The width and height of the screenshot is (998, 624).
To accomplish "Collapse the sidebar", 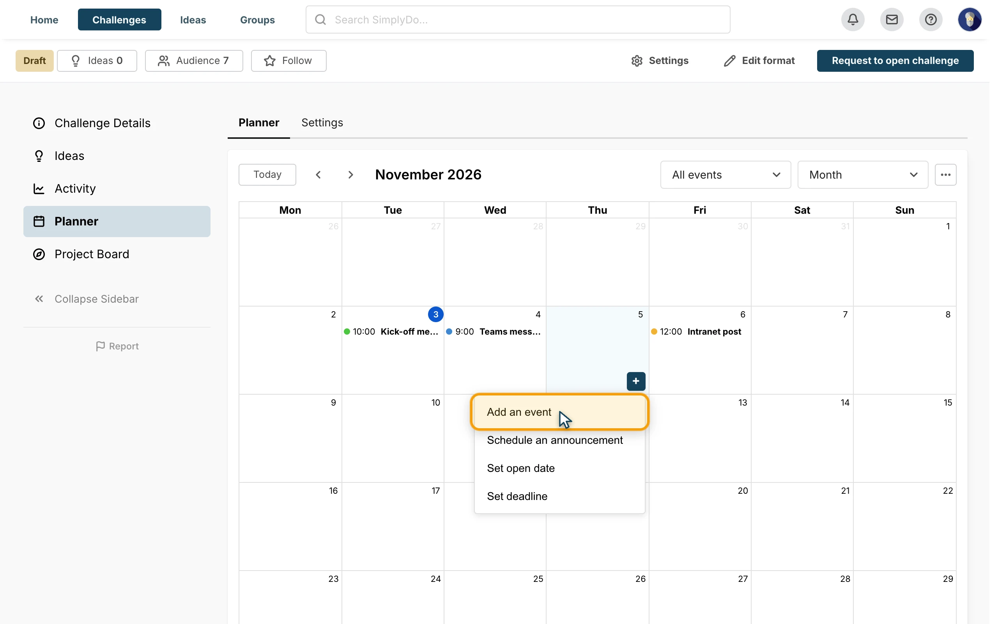I will [86, 299].
